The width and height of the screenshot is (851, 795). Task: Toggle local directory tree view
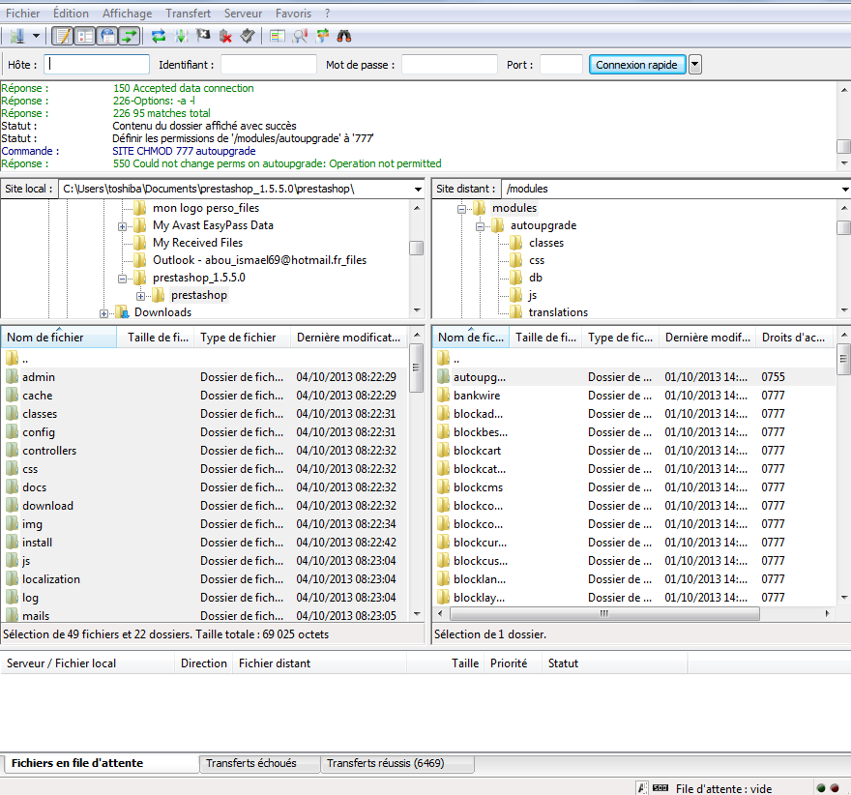coord(84,36)
